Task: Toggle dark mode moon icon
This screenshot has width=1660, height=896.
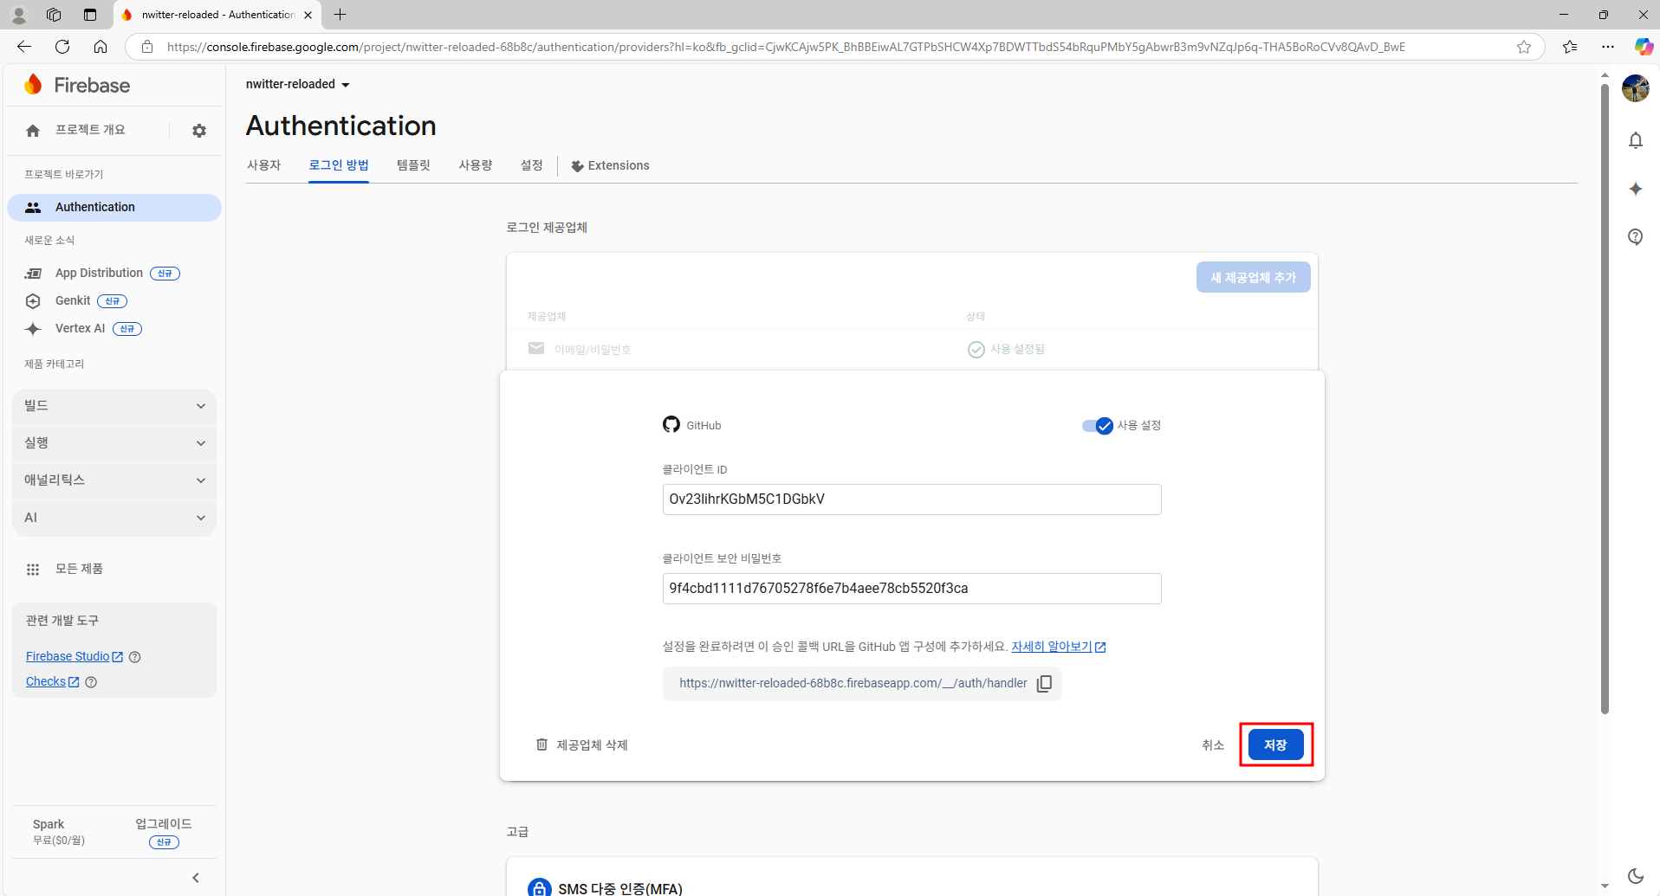Action: (x=1636, y=876)
